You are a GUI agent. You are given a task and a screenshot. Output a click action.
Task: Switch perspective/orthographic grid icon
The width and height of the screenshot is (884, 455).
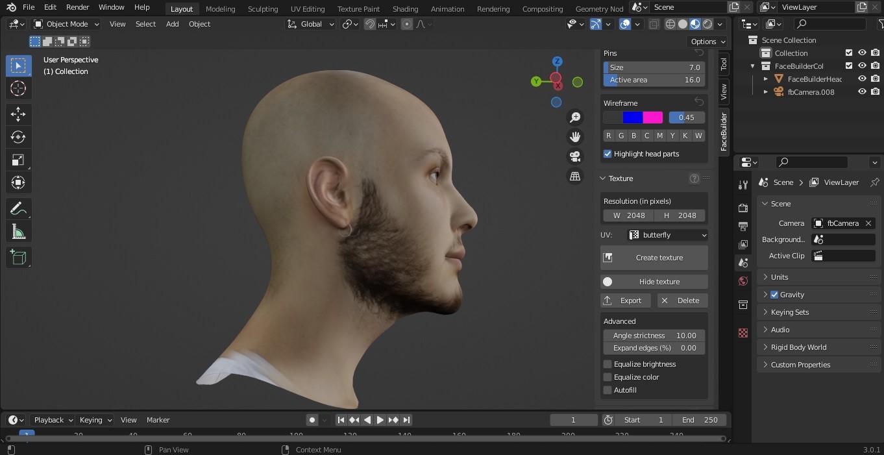(x=575, y=176)
